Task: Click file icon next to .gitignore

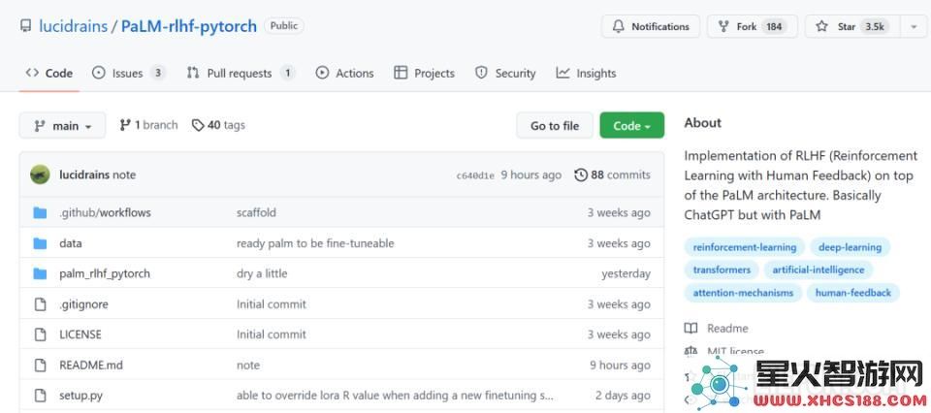Action: 40,304
